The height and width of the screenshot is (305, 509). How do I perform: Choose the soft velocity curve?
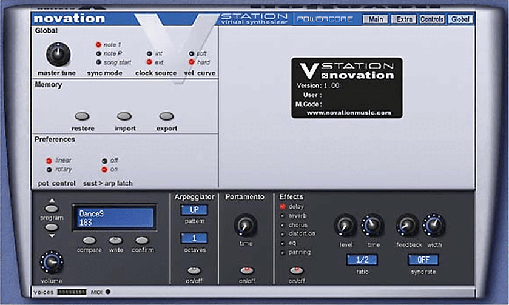click(192, 53)
